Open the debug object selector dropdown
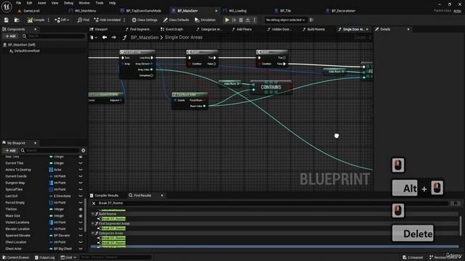 click(286, 20)
